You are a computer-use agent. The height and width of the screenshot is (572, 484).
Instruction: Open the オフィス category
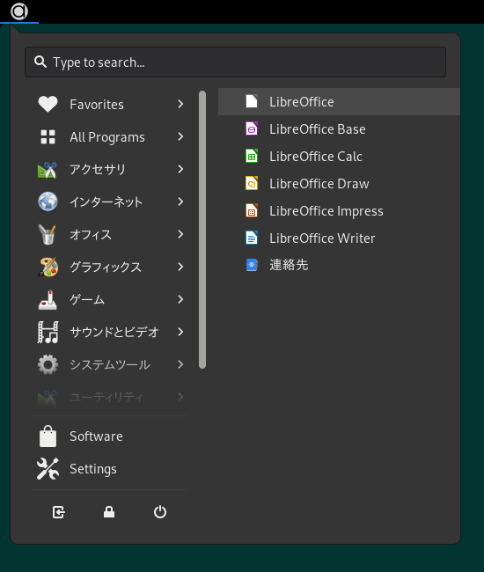[x=110, y=234]
